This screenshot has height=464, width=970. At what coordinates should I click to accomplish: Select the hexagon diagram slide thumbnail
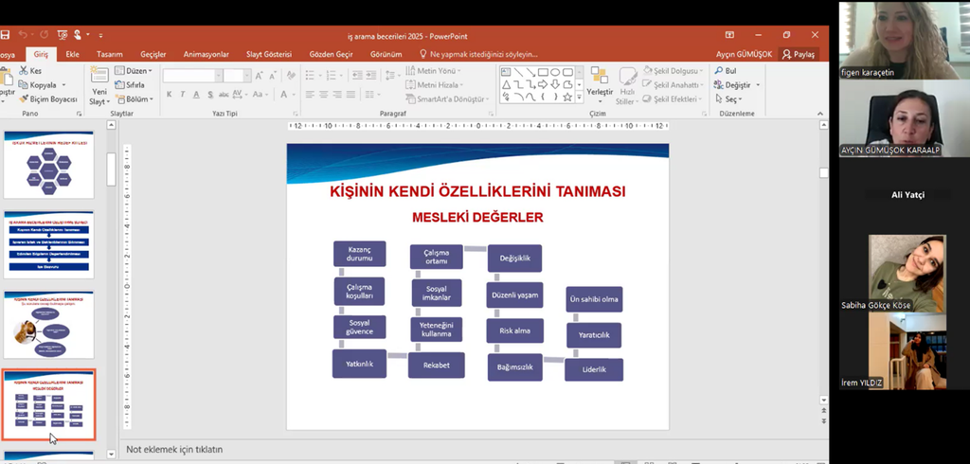click(49, 164)
